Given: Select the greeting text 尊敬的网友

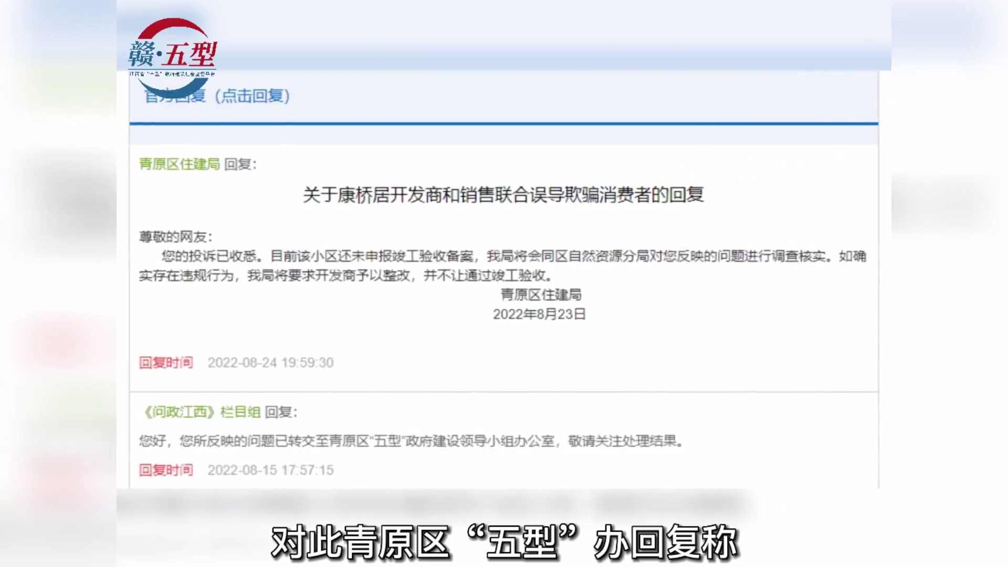Looking at the screenshot, I should click(x=175, y=237).
